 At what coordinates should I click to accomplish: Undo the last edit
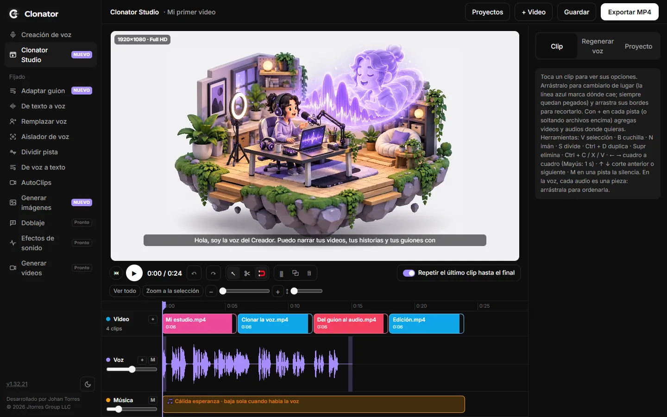pyautogui.click(x=194, y=273)
